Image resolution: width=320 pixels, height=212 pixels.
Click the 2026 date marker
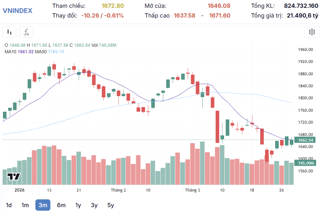pos(20,190)
